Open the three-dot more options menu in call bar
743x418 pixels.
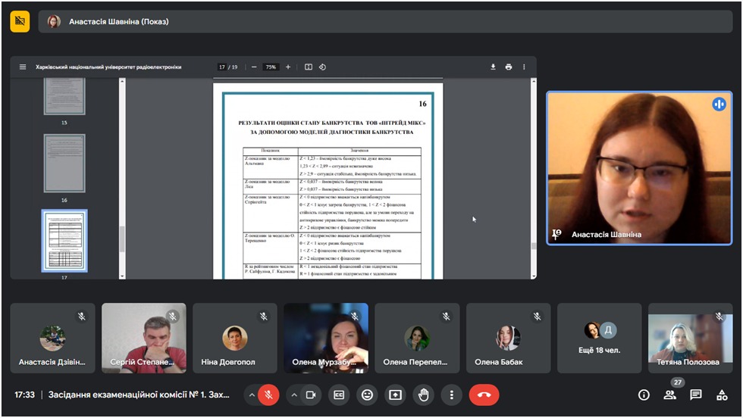tap(451, 395)
